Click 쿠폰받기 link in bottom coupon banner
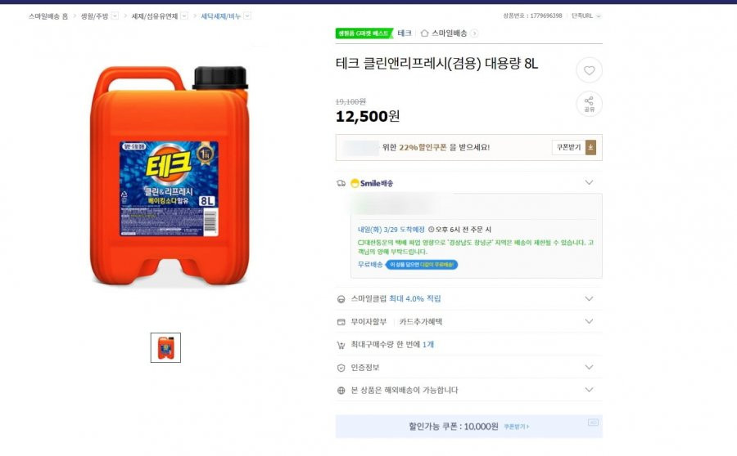Image resolution: width=737 pixels, height=456 pixels. [x=516, y=427]
